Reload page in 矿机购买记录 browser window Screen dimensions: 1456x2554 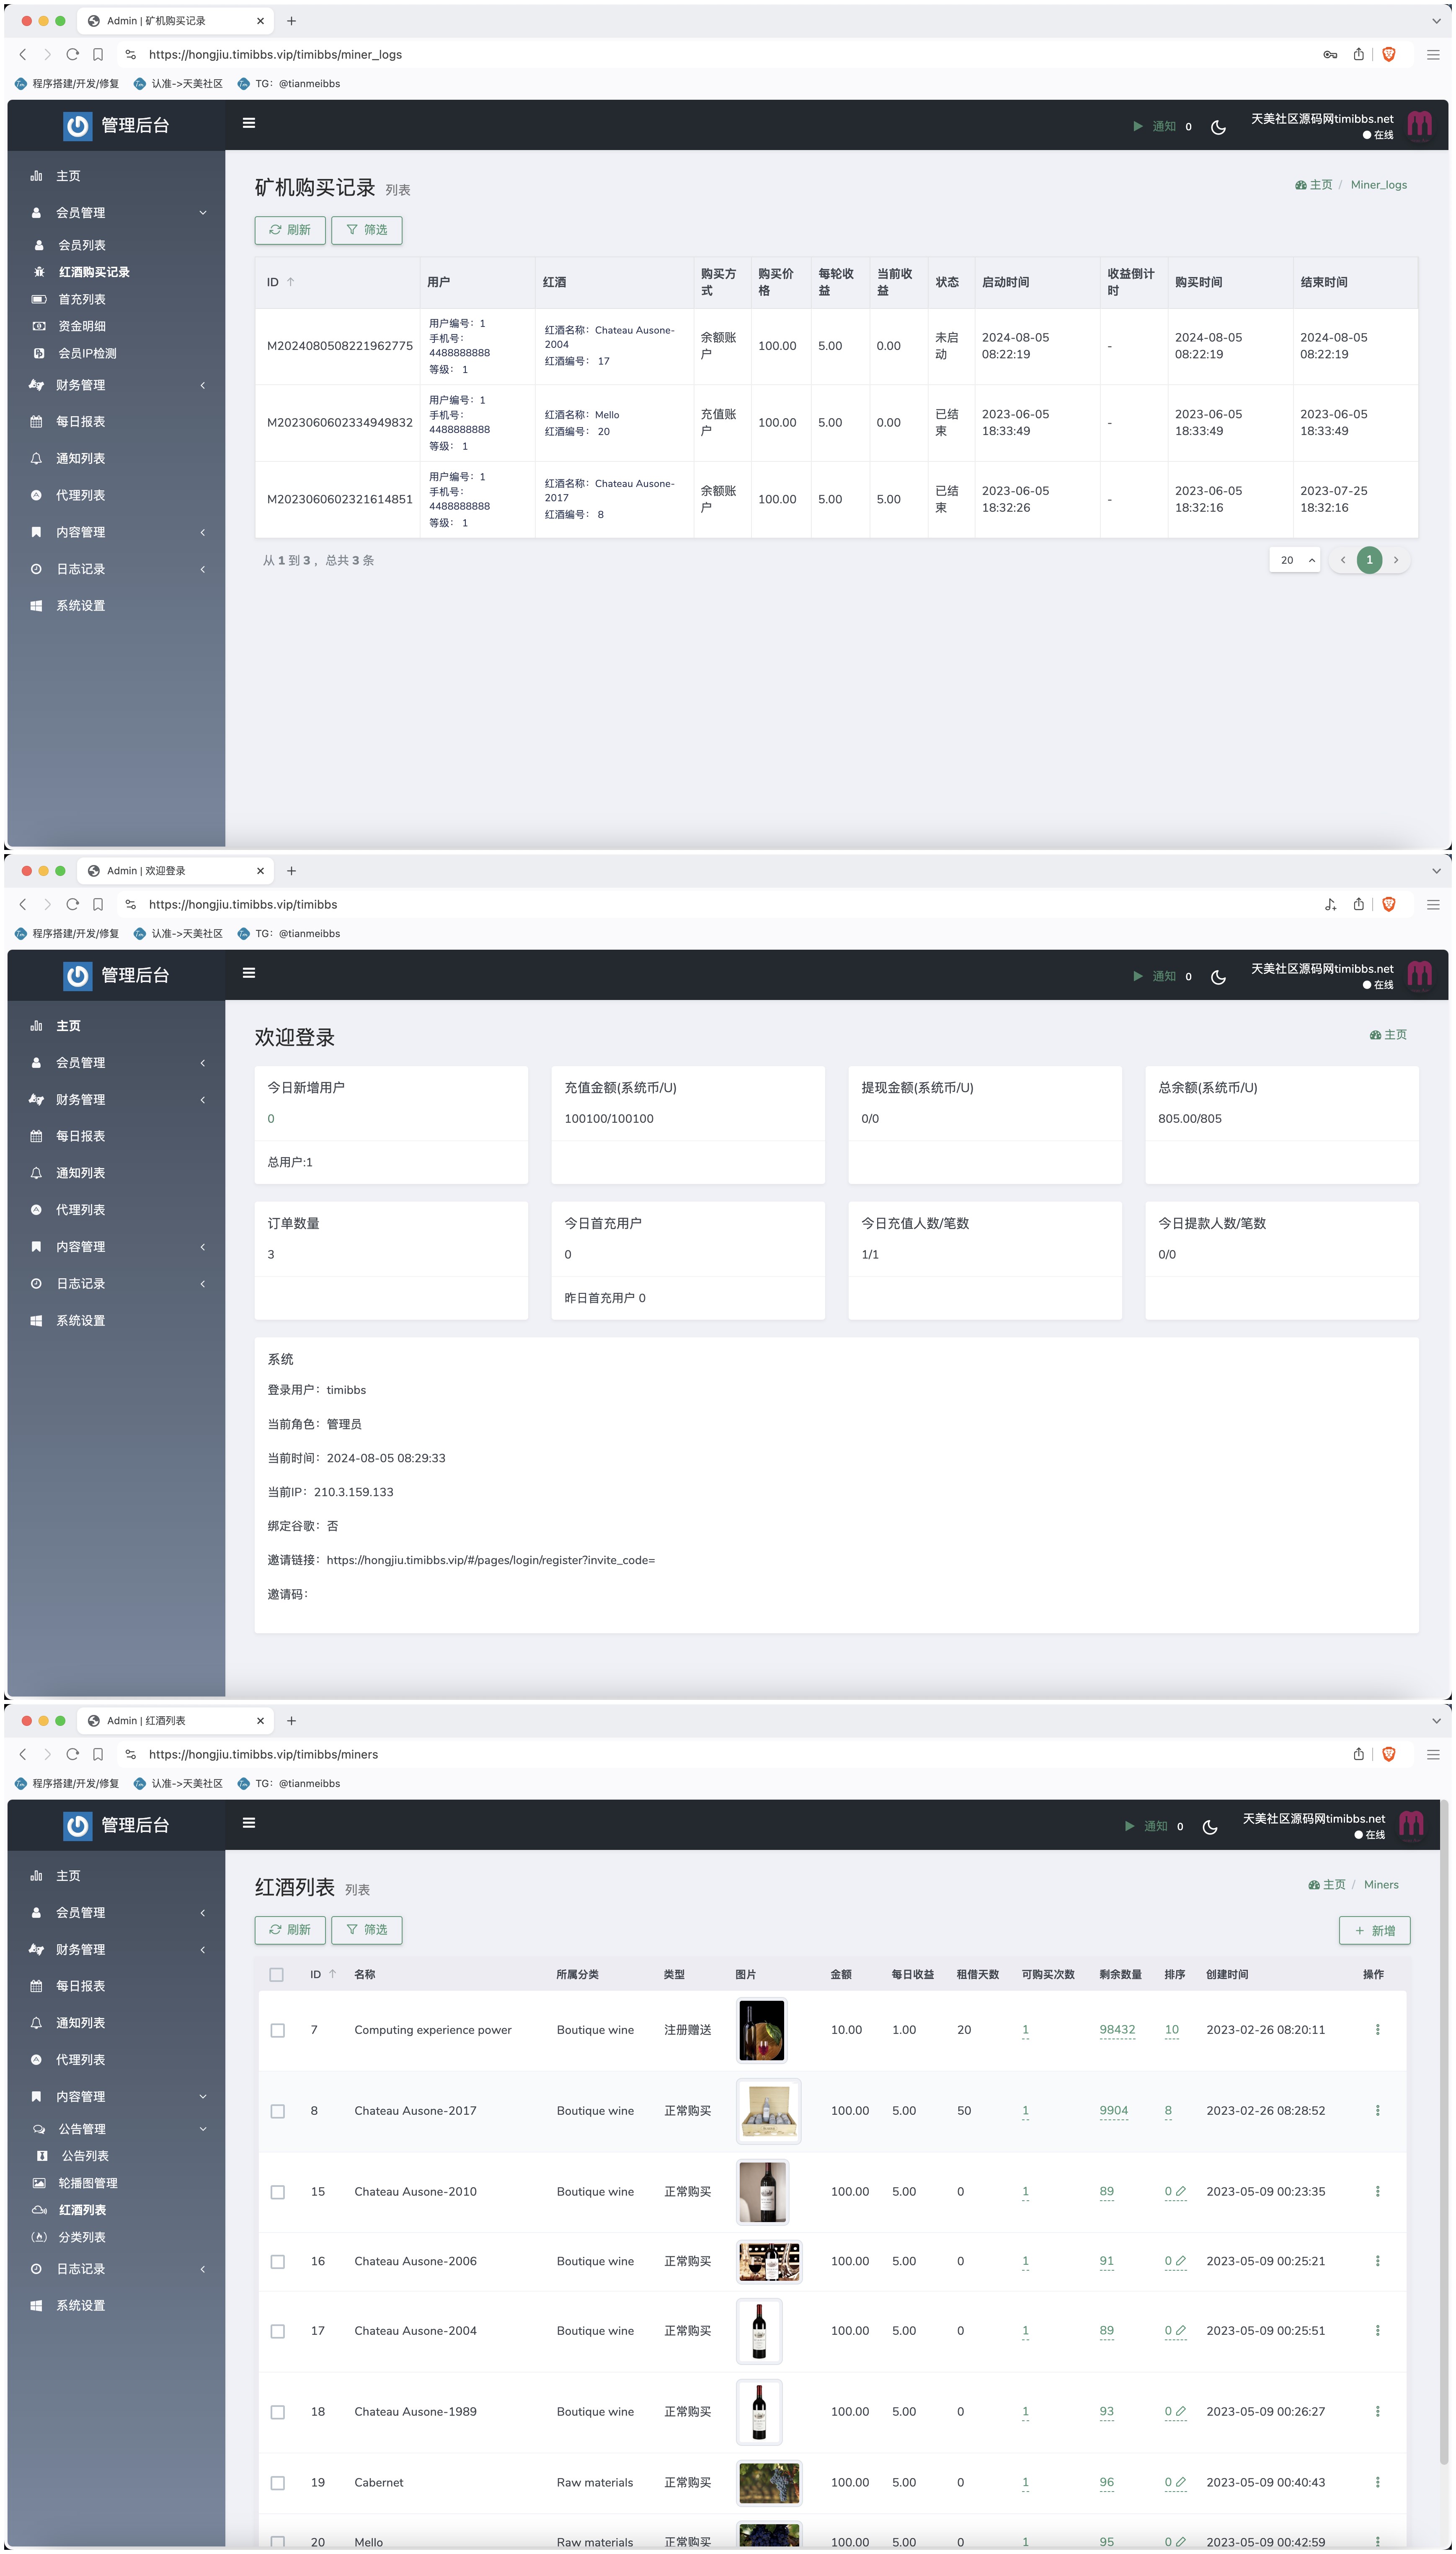tap(72, 54)
